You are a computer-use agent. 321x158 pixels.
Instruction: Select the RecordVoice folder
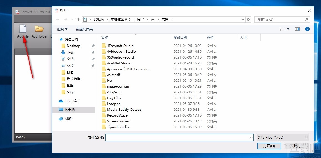[117, 115]
